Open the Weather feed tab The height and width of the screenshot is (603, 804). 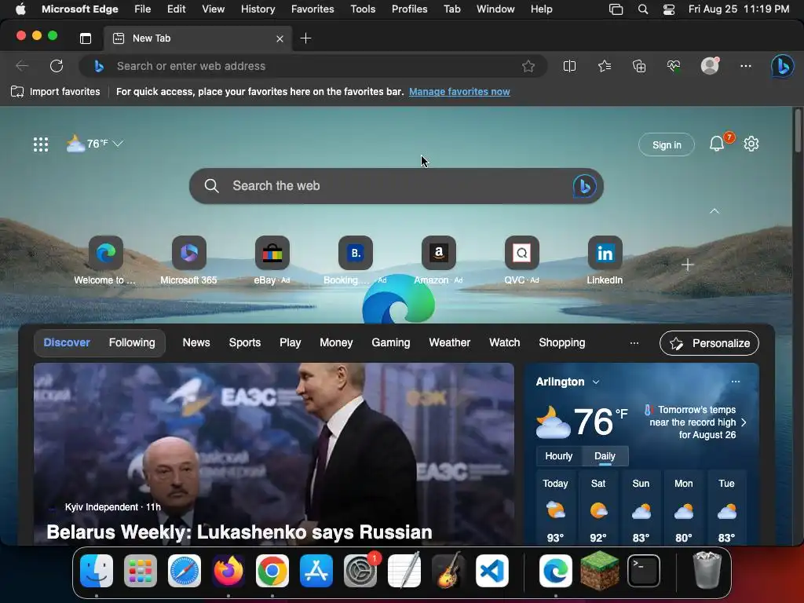pos(450,342)
